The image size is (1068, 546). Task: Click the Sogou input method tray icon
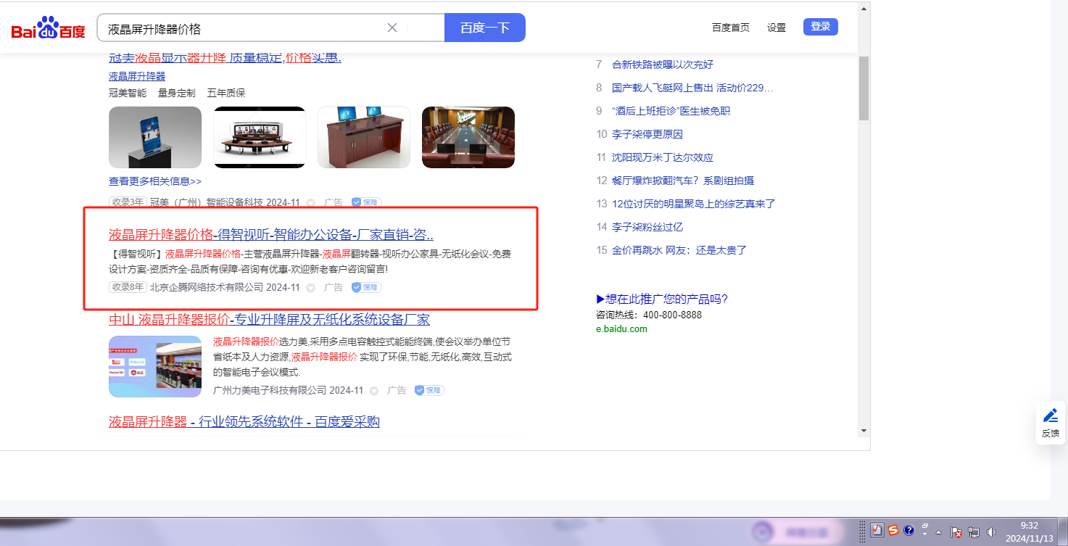893,530
